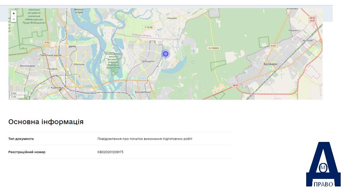Screen dimensions: 345x194
Task: Click the P-02 road shield
Action: click(x=47, y=42)
